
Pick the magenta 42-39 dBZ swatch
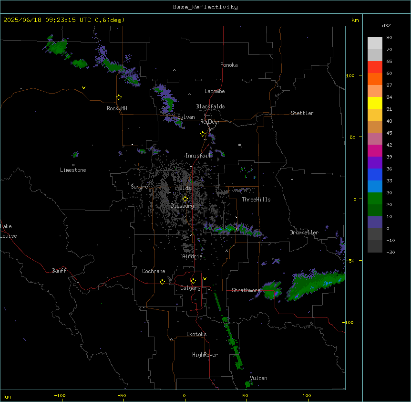[x=375, y=150]
